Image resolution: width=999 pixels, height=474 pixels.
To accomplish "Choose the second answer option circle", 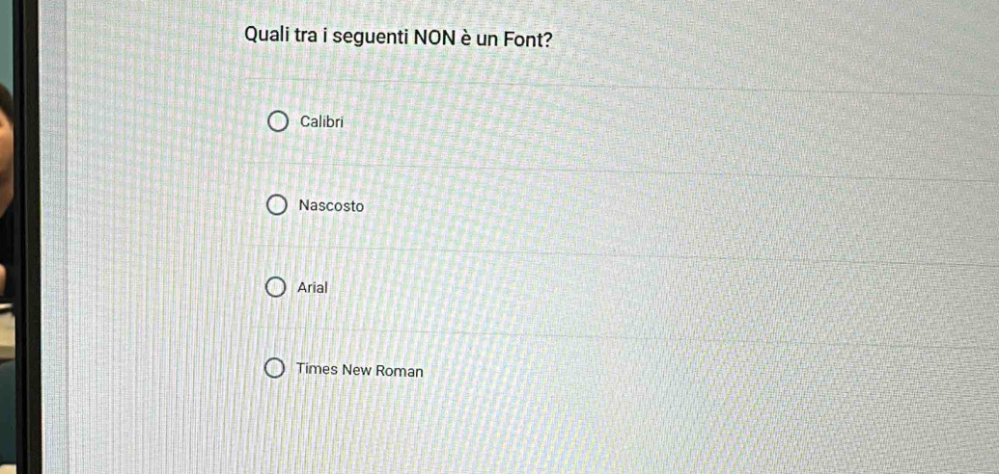I will point(277,205).
